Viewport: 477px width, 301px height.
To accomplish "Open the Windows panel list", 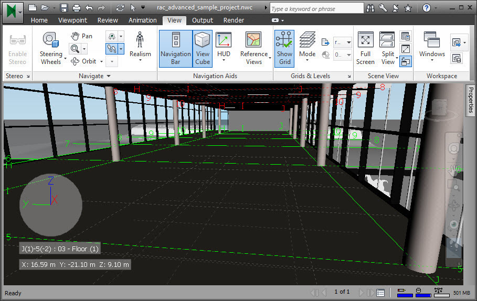I will click(432, 48).
